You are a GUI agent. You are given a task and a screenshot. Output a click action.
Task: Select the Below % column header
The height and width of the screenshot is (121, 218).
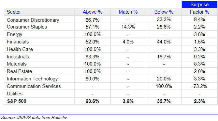[164, 12]
